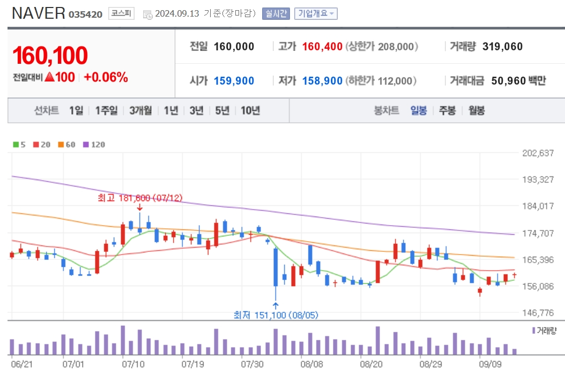Click the 거래대금 value 50,960 백만
565x373 pixels.
click(x=518, y=81)
